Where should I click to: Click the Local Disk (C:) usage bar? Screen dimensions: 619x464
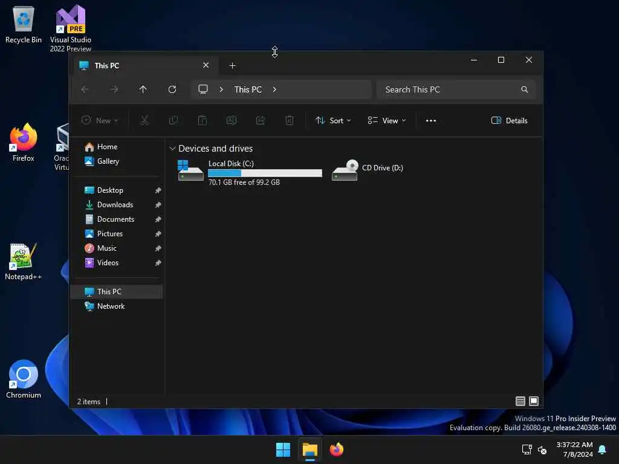265,173
